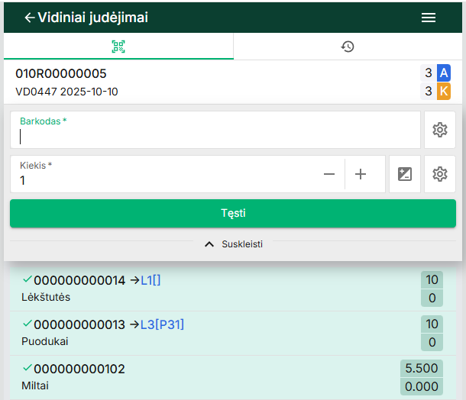
Task: Click into the Barkodas input field
Action: click(214, 137)
